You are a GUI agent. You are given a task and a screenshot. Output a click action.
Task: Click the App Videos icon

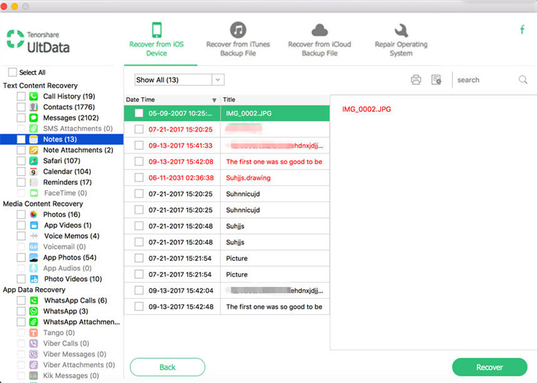click(x=33, y=225)
